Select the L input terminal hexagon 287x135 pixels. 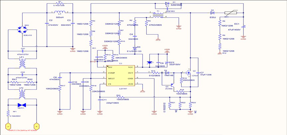click(8, 126)
